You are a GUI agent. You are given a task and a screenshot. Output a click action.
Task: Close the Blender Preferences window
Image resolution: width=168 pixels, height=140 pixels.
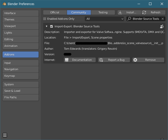pyautogui.click(x=162, y=4)
